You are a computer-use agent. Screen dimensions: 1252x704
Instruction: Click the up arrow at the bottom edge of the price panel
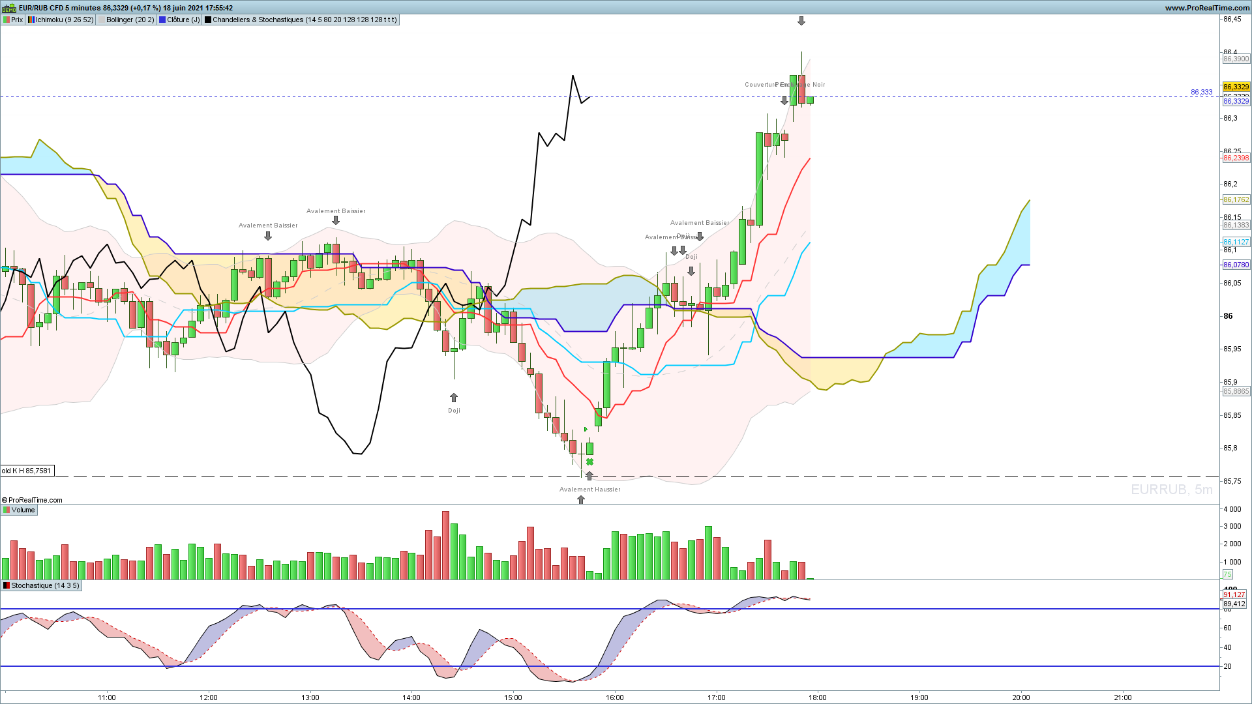click(581, 500)
